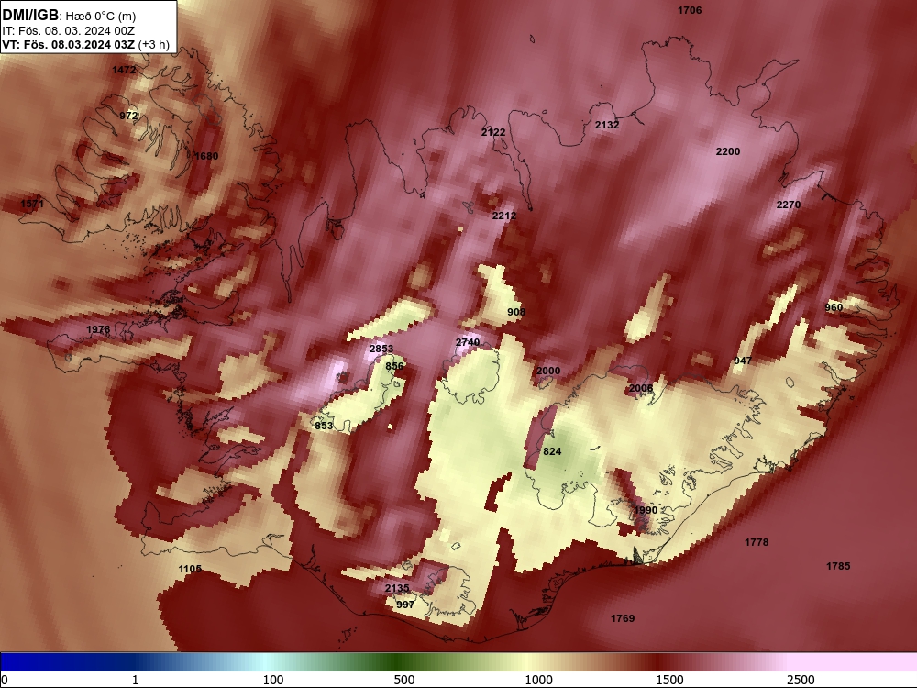This screenshot has height=688, width=917.
Task: Click the map value 908
Action: point(516,312)
